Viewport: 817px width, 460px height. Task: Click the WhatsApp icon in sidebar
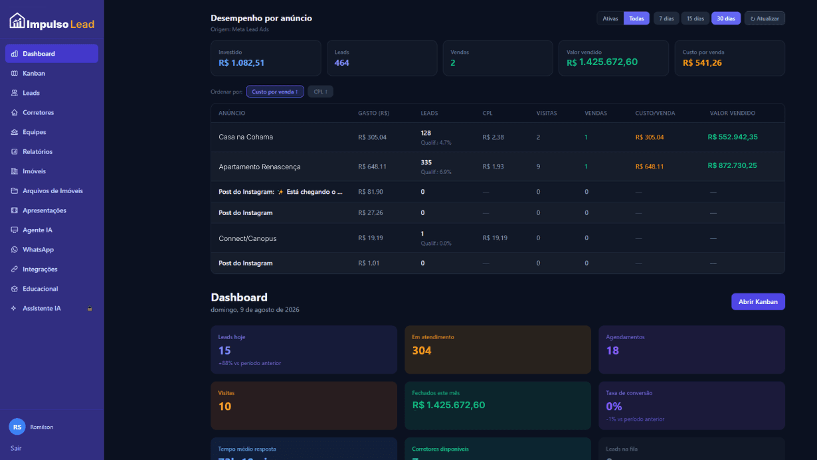[x=15, y=250]
